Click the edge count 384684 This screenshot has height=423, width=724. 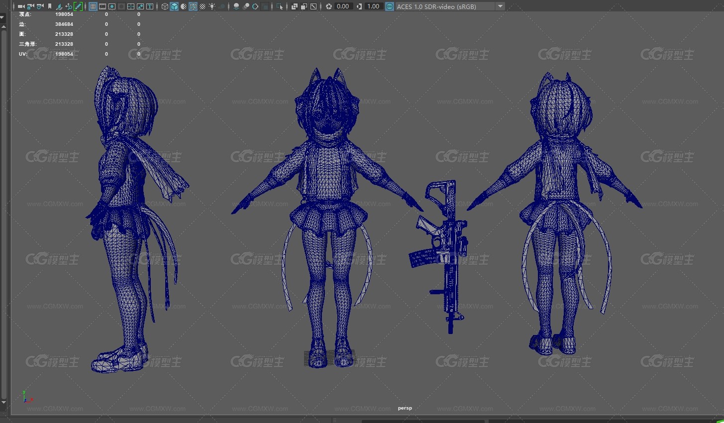(x=64, y=24)
